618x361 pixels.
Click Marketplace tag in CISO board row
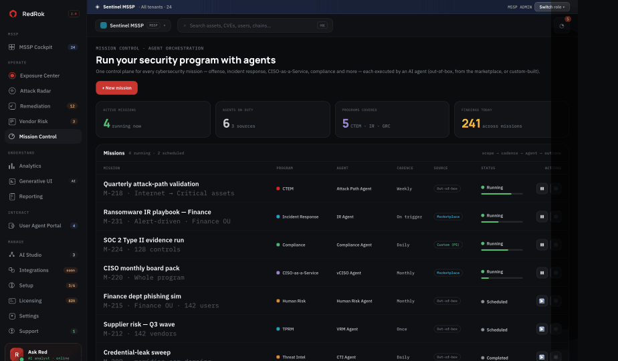coord(448,273)
